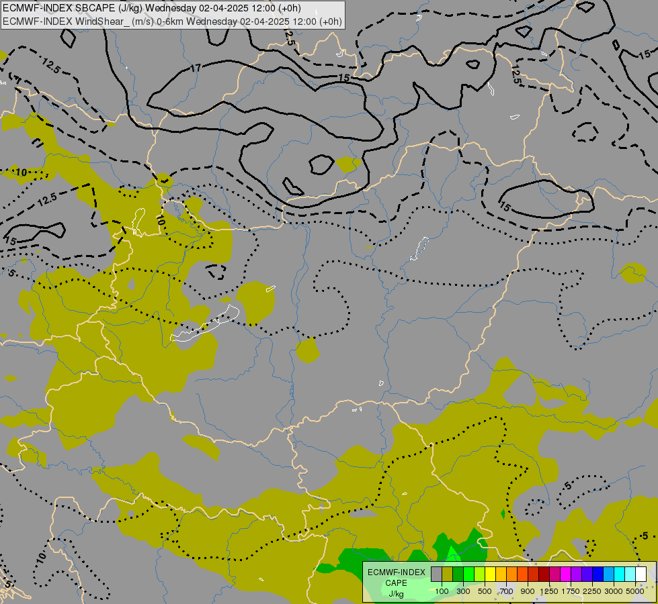This screenshot has height=604, width=658.
Task: Click the bright green legend swatch
Action: (x=468, y=574)
